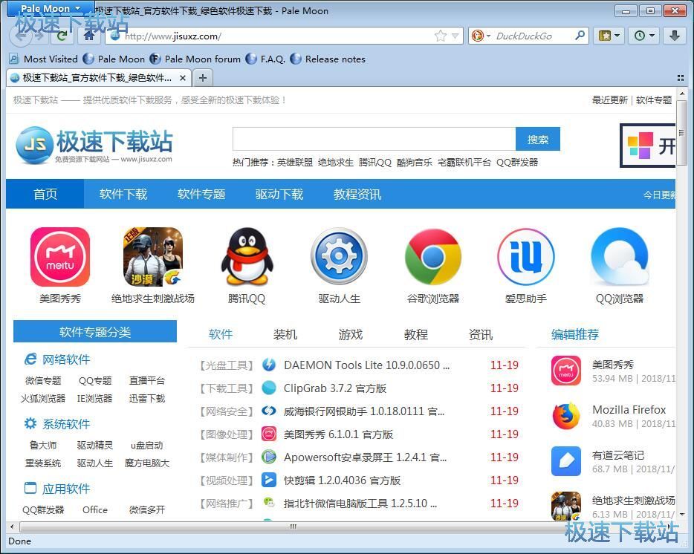Open 威海银行网银助手 1.0.18.0111 entry

point(364,411)
